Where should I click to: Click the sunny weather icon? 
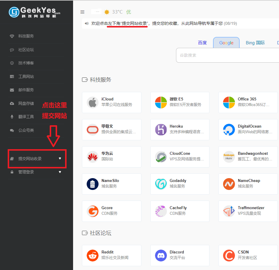pos(107,12)
